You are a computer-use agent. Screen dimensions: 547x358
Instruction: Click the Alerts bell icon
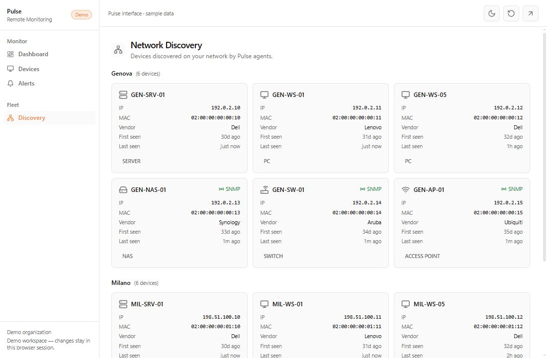[10, 84]
